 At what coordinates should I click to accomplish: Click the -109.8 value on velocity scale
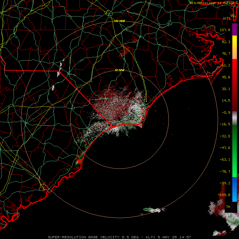coord(224,195)
